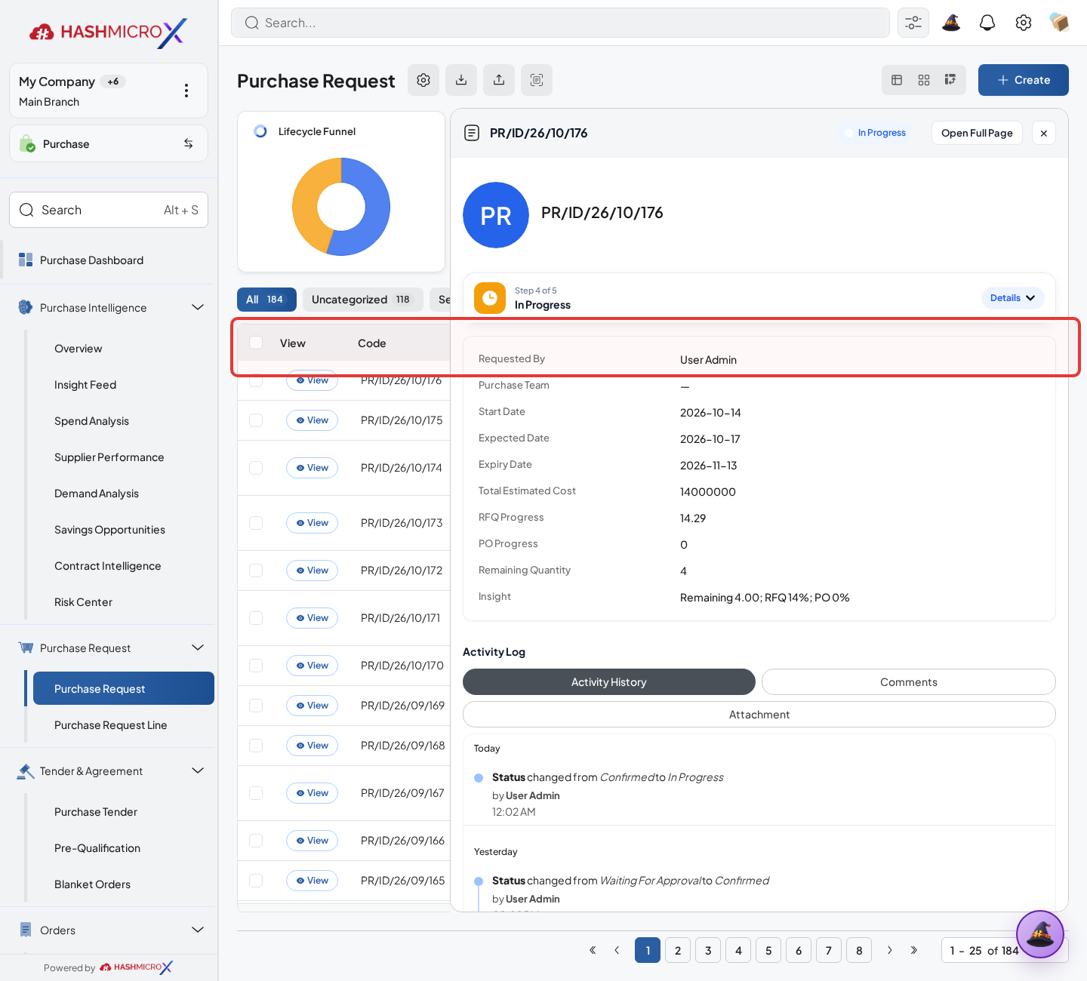1087x981 pixels.
Task: Open Spend Analysis menu item
Action: pos(91,421)
